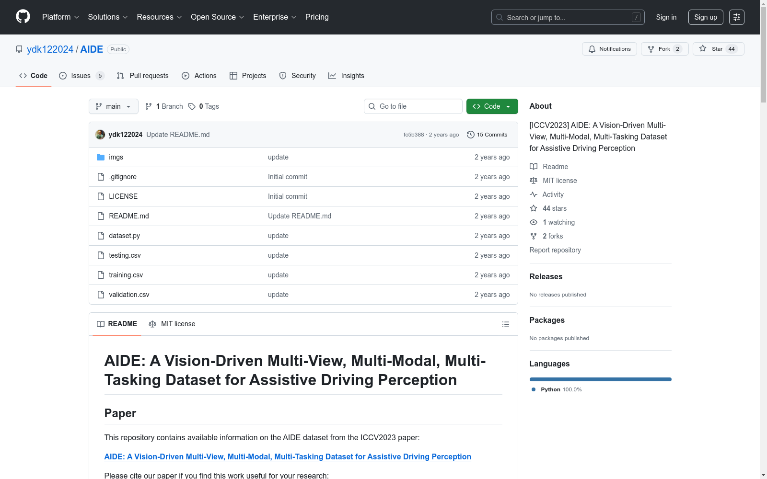767x479 pixels.
Task: Open README outline list icon
Action: pos(506,324)
